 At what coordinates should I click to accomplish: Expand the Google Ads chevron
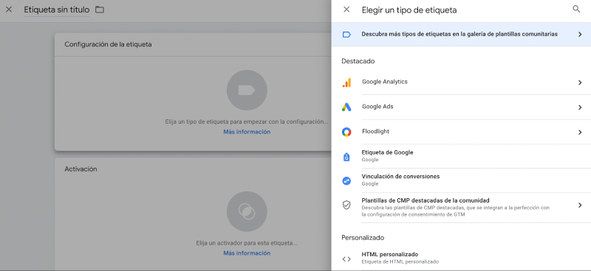pyautogui.click(x=580, y=108)
